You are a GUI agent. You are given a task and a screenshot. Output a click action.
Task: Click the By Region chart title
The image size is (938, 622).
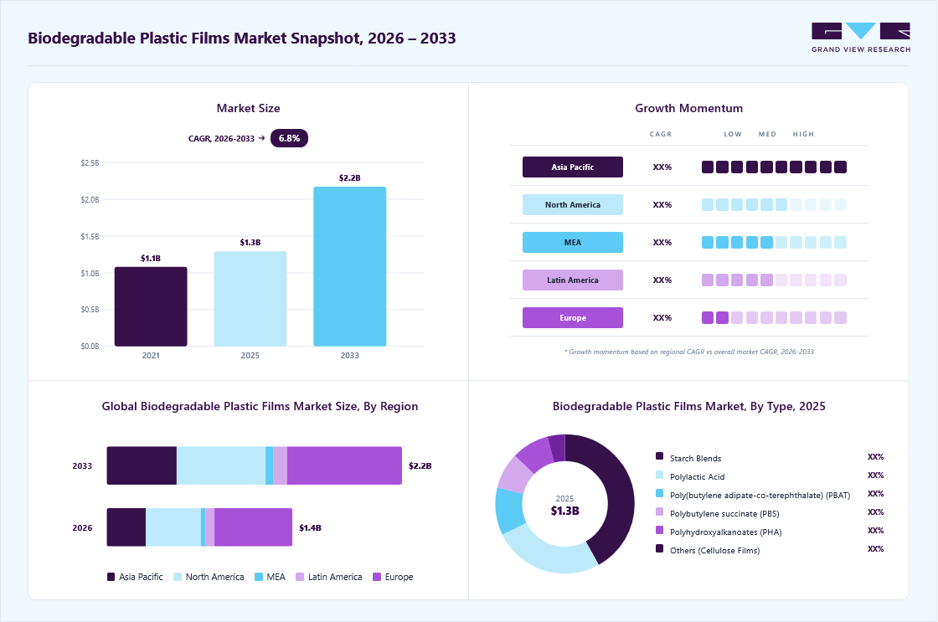(x=260, y=407)
